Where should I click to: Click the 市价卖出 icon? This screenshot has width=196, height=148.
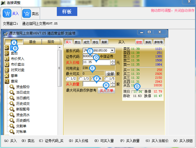click(7, 64)
